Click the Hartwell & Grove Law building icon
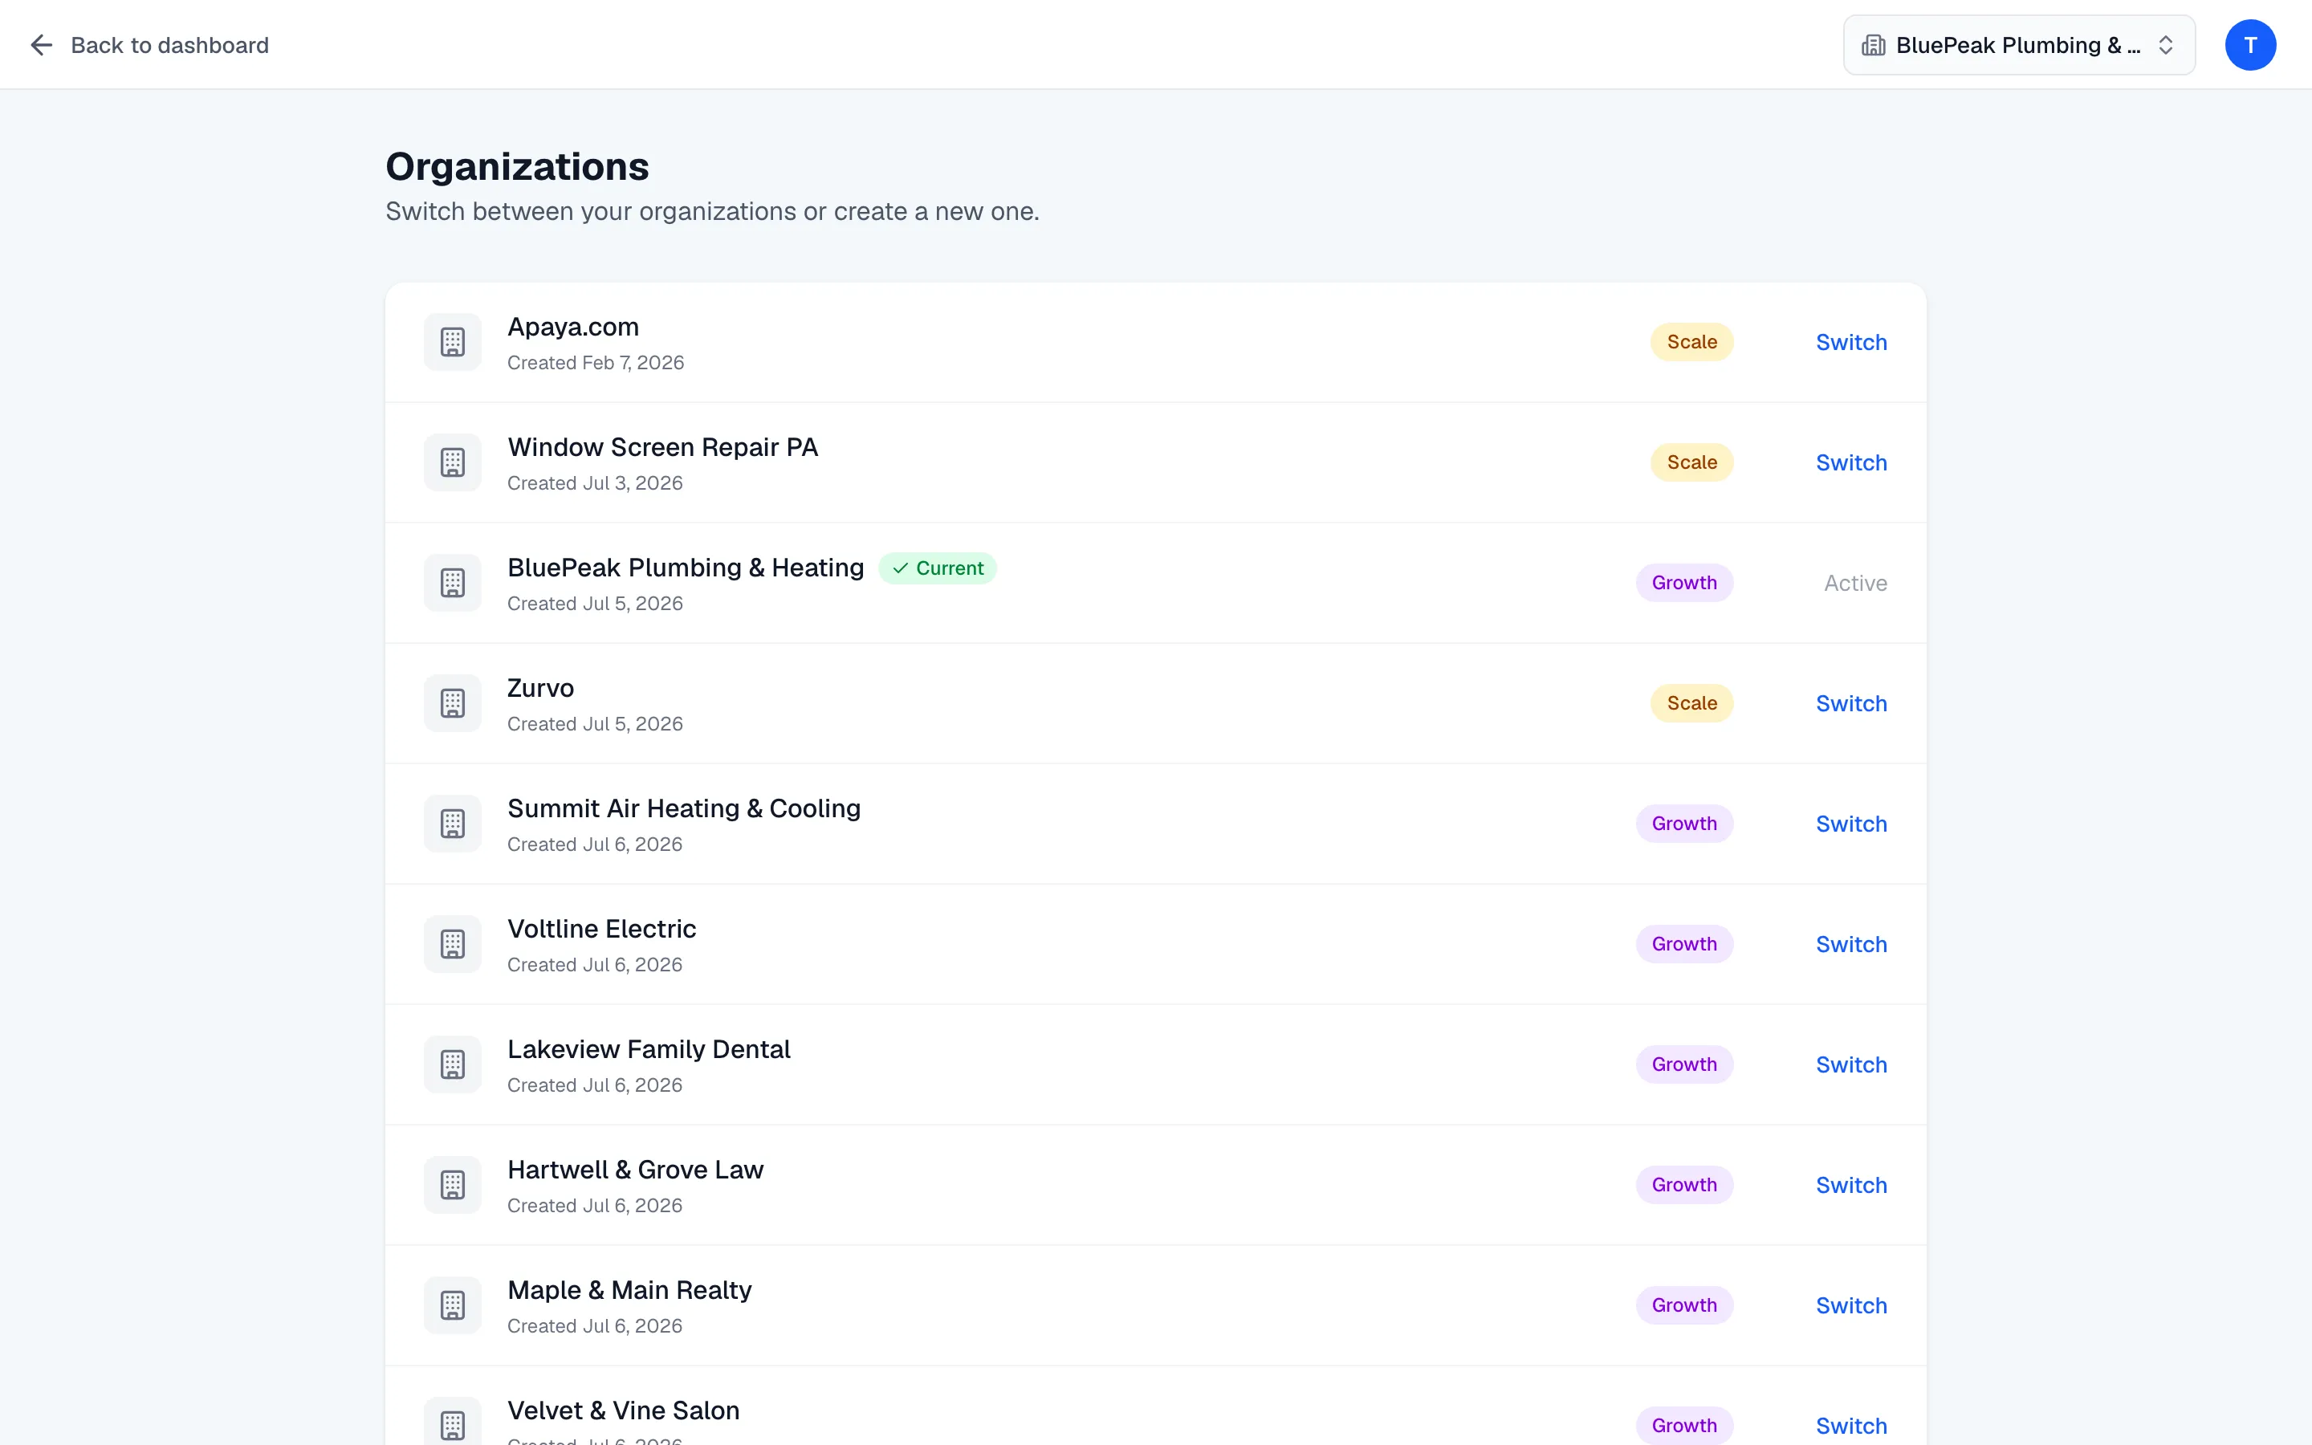The image size is (2312, 1445). click(453, 1185)
